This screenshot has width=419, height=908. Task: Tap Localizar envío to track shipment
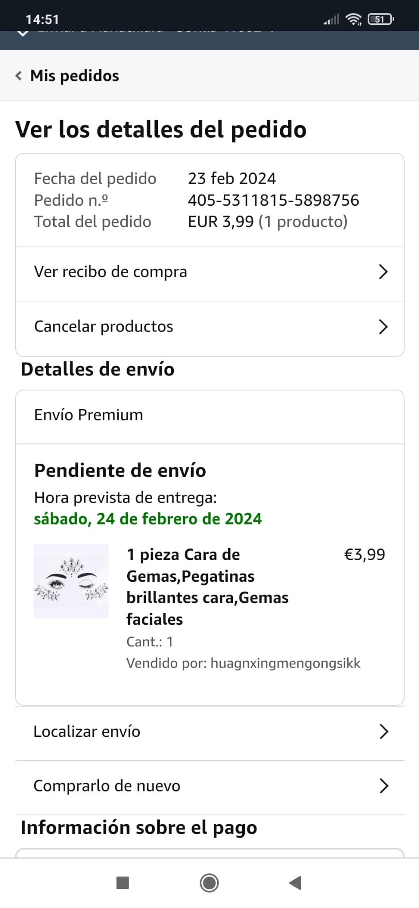point(87,732)
